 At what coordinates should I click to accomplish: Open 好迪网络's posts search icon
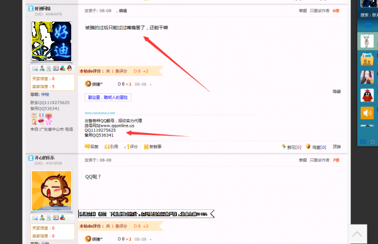(x=49, y=69)
